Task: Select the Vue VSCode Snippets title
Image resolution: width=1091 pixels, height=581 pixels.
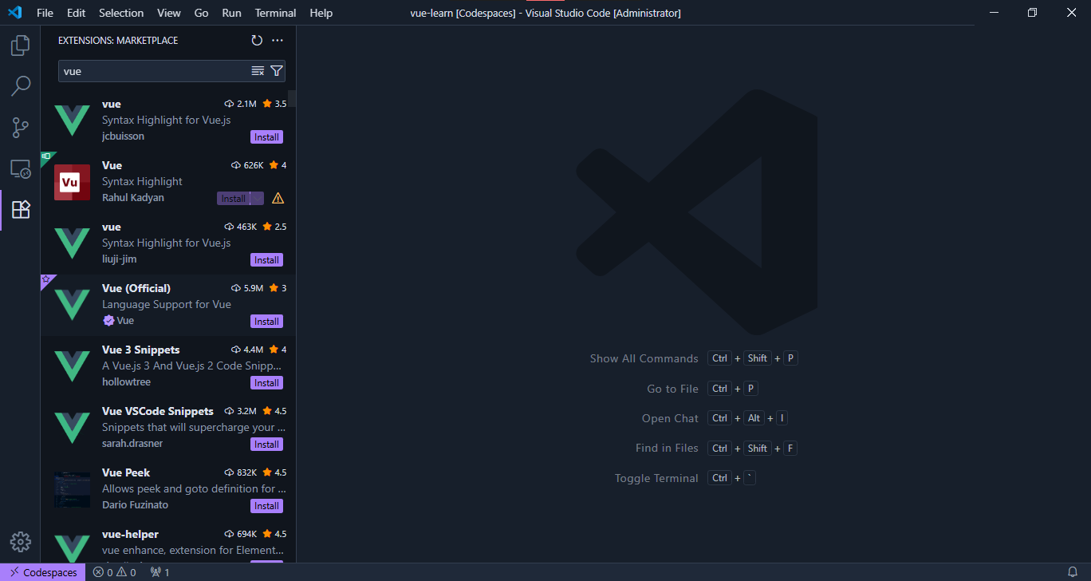Action: pos(158,411)
